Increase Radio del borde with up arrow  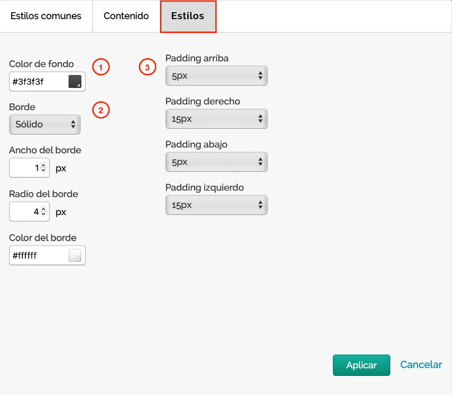pyautogui.click(x=44, y=209)
